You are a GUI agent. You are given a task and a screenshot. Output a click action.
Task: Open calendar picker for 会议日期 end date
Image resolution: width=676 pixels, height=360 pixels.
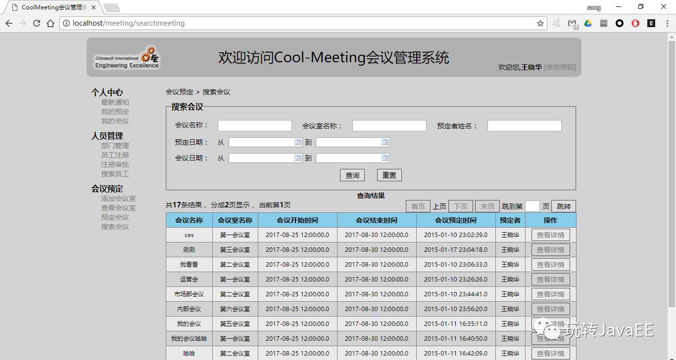tap(385, 158)
